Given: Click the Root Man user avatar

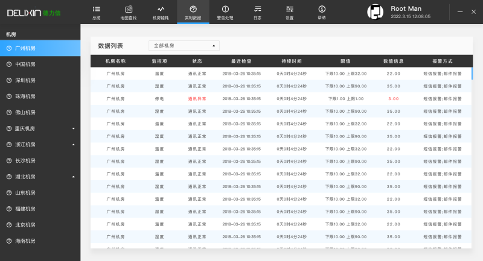Looking at the screenshot, I should click(x=376, y=12).
